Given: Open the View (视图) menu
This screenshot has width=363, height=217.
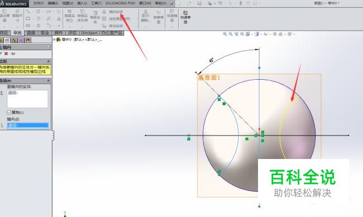Looking at the screenshot, I should point(68,3).
